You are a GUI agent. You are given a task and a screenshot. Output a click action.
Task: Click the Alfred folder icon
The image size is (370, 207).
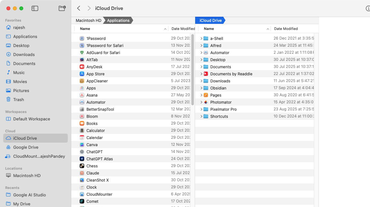click(206, 45)
